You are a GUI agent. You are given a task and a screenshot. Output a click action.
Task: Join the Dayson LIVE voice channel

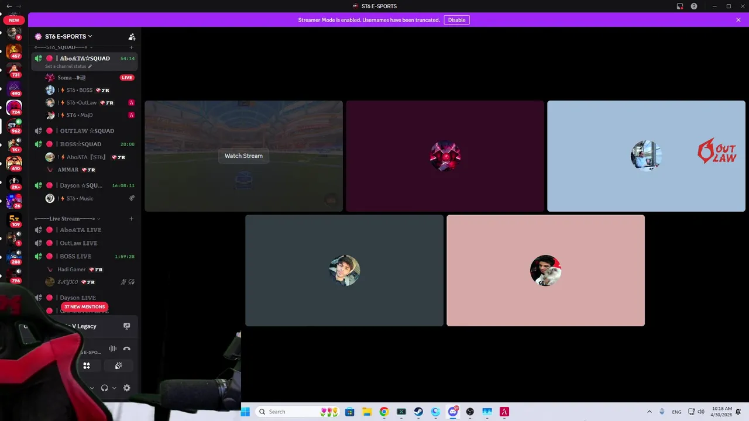click(x=84, y=298)
